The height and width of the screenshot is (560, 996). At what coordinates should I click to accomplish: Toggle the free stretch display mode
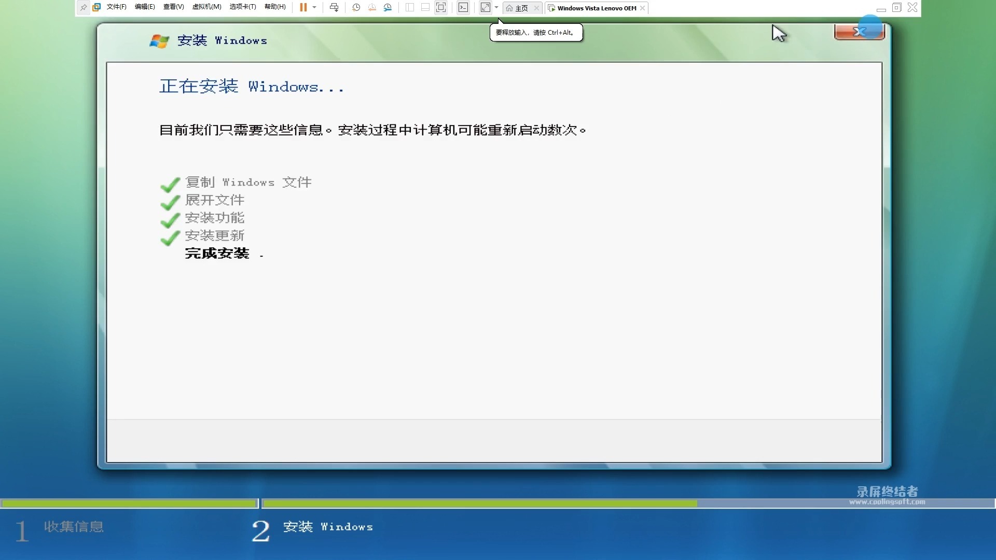486,7
